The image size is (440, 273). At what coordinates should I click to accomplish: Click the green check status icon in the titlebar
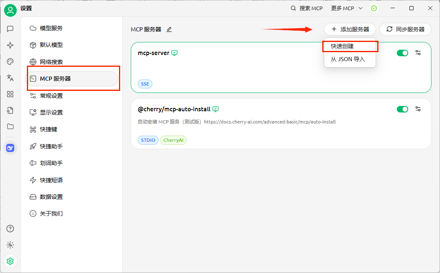tap(374, 8)
